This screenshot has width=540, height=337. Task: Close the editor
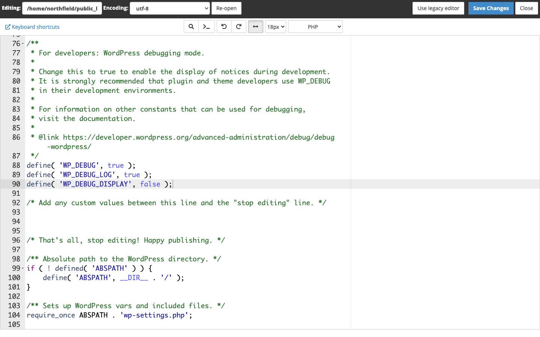[x=526, y=8]
